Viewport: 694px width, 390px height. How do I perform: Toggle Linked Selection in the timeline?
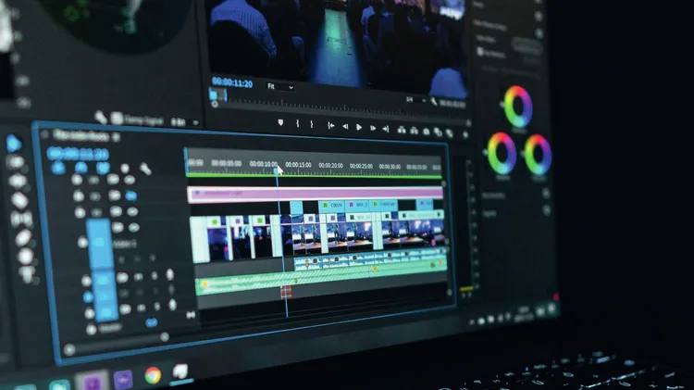pyautogui.click(x=103, y=168)
